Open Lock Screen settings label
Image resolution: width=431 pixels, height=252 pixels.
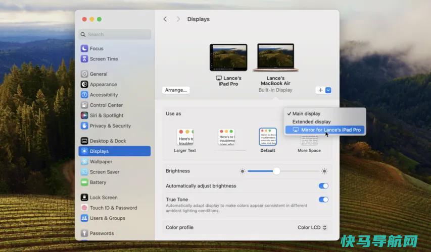click(104, 198)
